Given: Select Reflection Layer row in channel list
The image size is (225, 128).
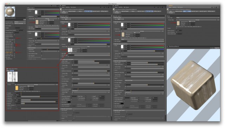Looking at the screenshot, I should tap(9, 43).
